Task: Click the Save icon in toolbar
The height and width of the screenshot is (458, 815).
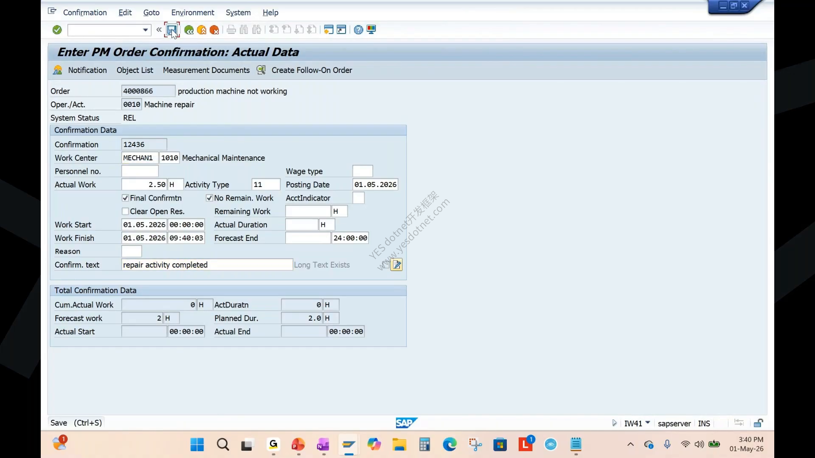Action: [x=171, y=30]
